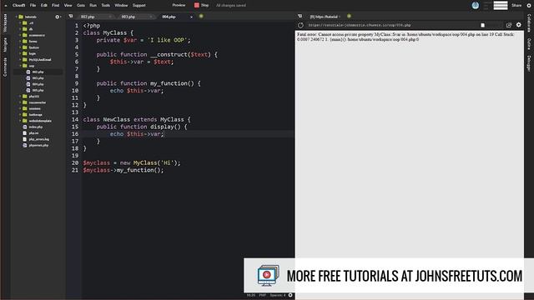Open the Window menu
Viewport: 534px width, 300px height.
121,6
